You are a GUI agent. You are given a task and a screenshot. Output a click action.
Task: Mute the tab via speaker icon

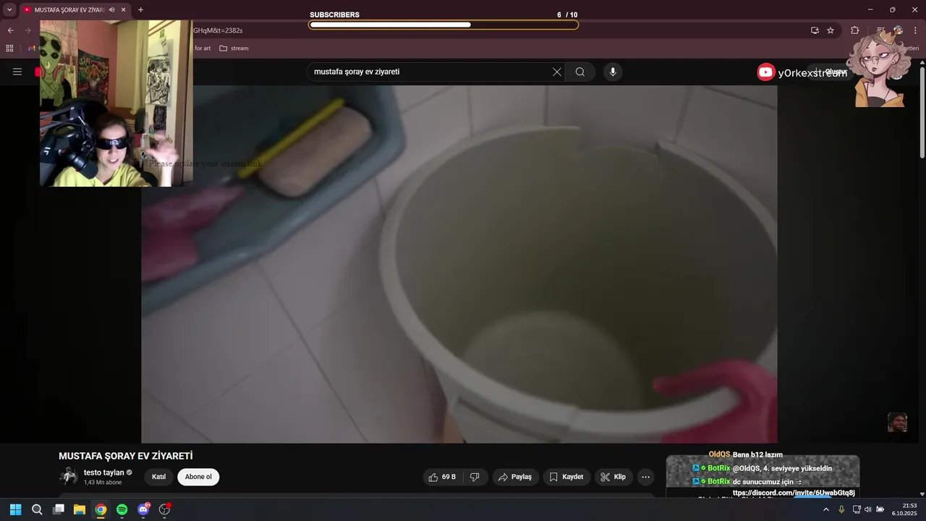[x=112, y=10]
